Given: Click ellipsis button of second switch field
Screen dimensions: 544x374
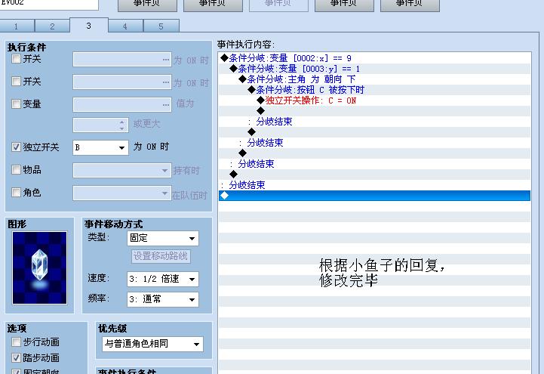Looking at the screenshot, I should click(166, 82).
